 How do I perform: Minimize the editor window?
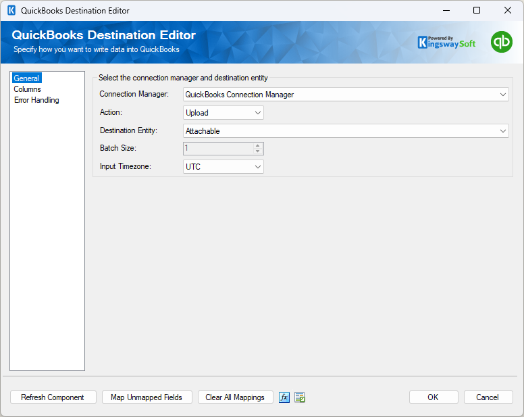446,10
